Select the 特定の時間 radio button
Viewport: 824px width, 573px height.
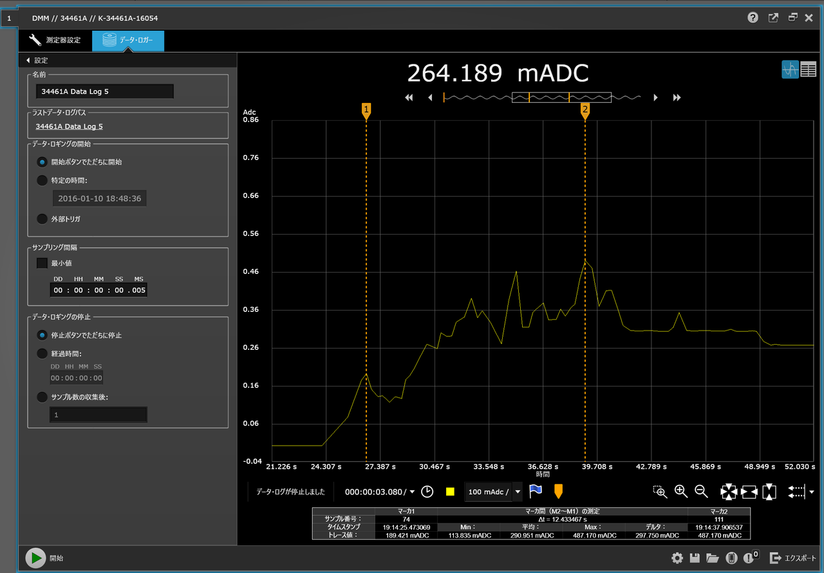click(42, 181)
